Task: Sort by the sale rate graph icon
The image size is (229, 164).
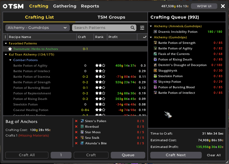Action: coord(145,37)
